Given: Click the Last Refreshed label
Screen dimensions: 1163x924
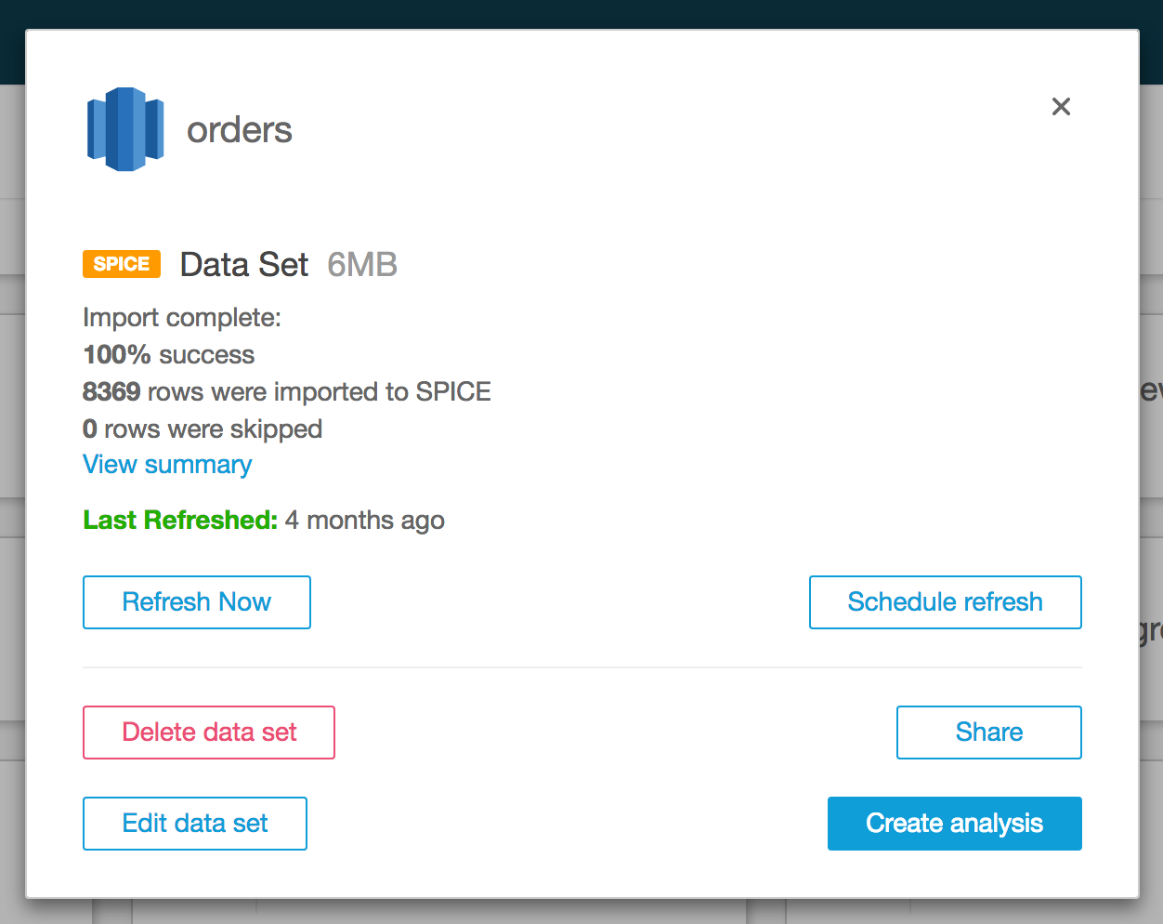Looking at the screenshot, I should [x=178, y=520].
